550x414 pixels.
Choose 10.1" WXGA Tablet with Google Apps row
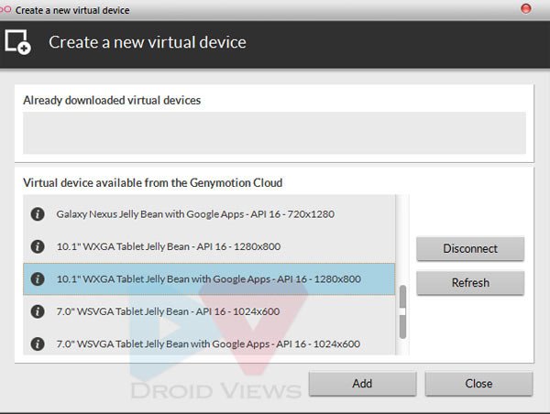[x=209, y=279]
